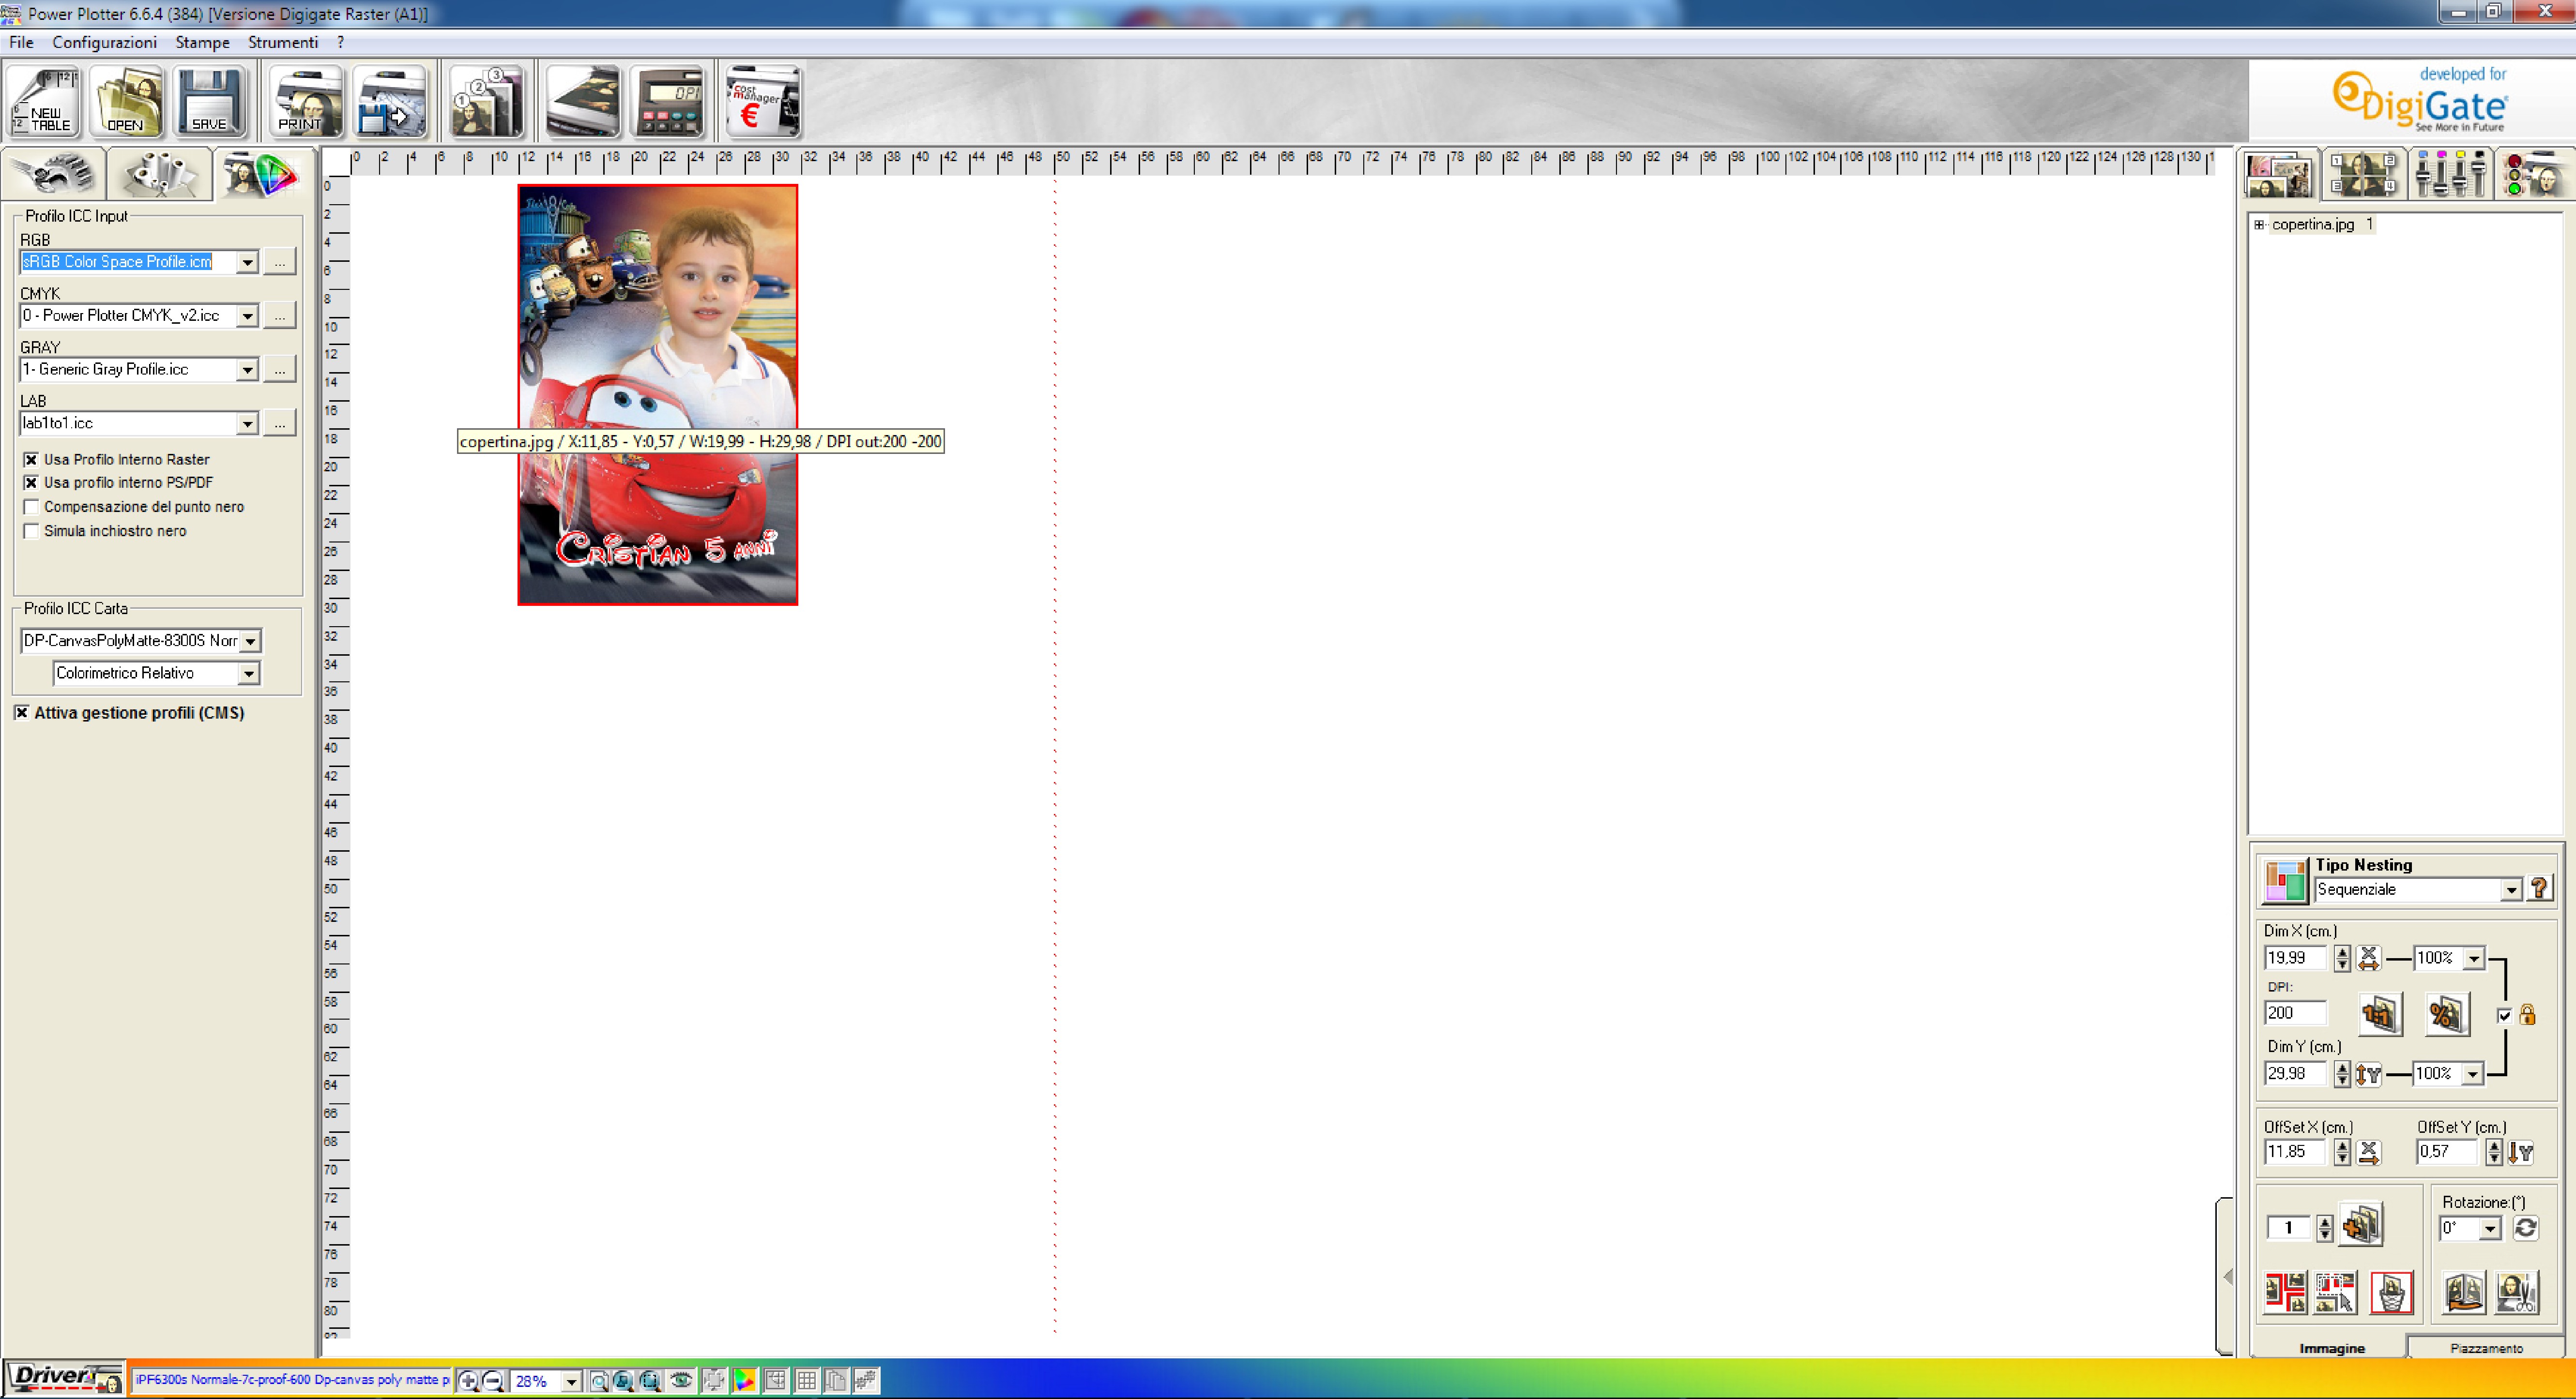Click the DPI 200 input field
This screenshot has height=1399, width=2576.
coord(2295,1013)
